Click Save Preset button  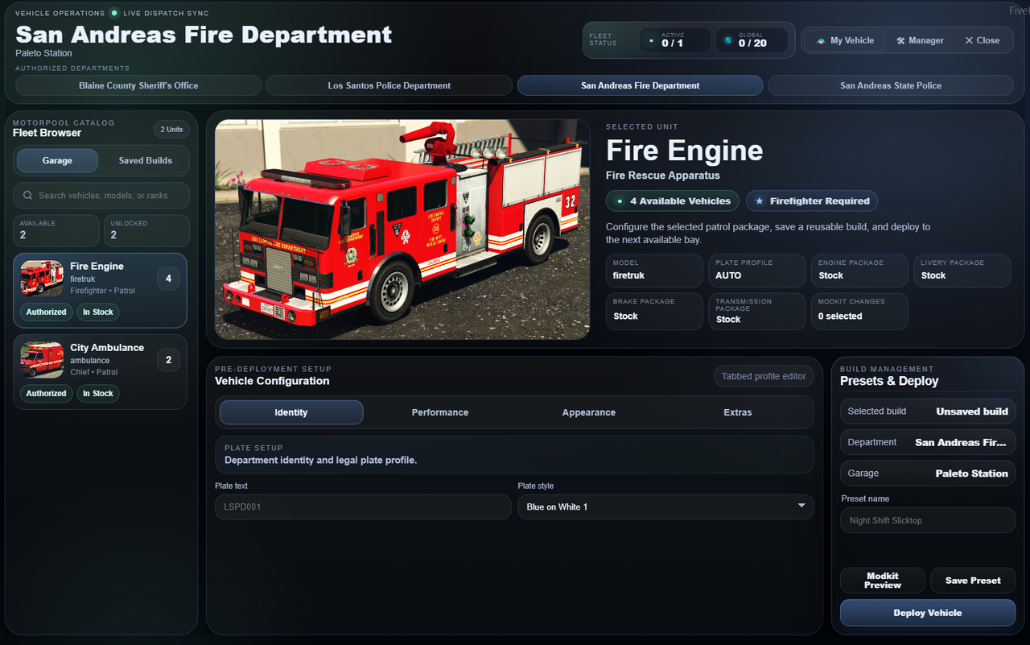coord(973,581)
